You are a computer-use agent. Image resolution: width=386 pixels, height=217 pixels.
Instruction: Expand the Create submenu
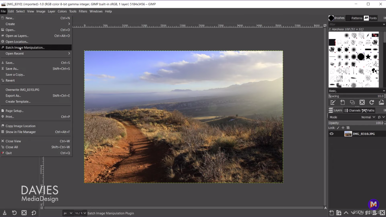coord(36,24)
